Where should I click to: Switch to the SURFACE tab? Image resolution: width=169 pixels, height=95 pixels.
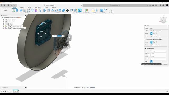pyautogui.click(x=22, y=8)
